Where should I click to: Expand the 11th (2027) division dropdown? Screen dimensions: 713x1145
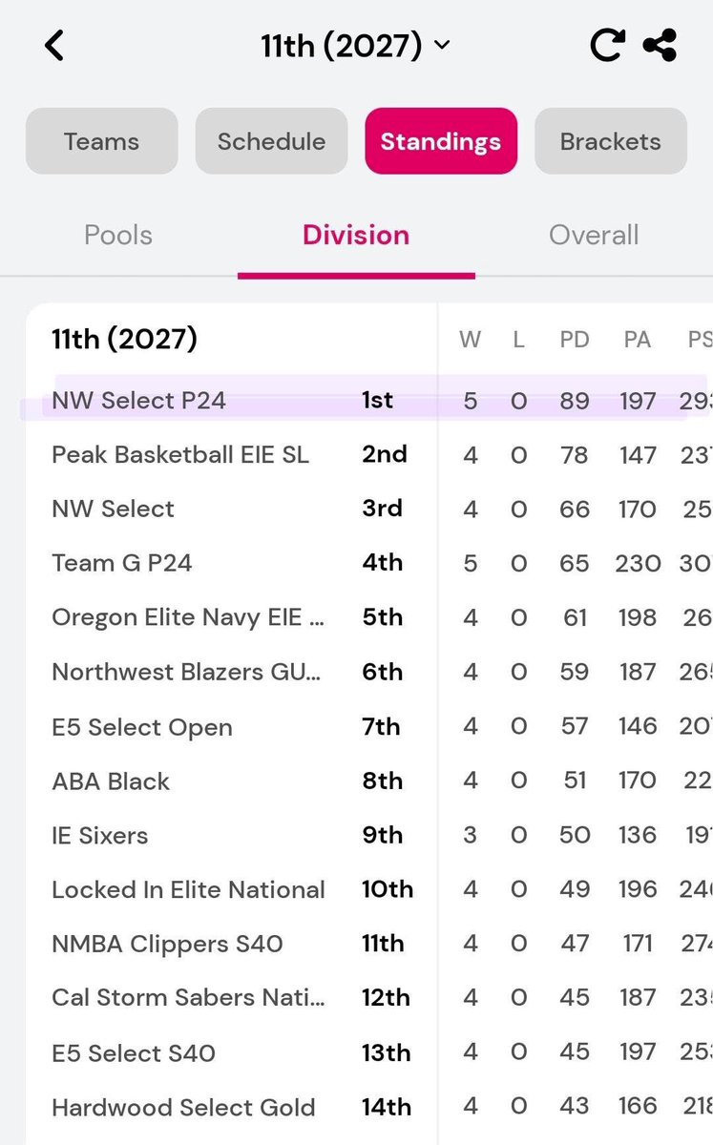point(355,45)
